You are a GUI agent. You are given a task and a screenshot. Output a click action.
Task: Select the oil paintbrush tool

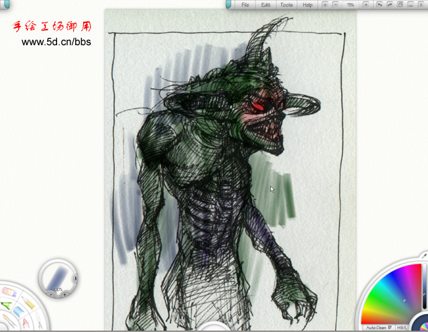(x=8, y=321)
